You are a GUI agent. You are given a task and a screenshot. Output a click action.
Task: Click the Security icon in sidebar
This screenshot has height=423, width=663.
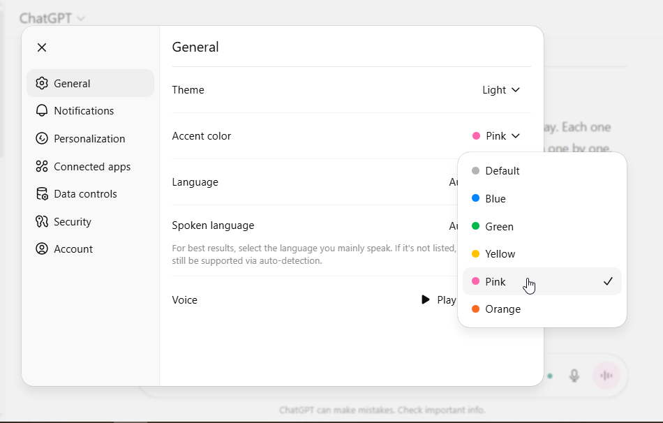point(42,221)
